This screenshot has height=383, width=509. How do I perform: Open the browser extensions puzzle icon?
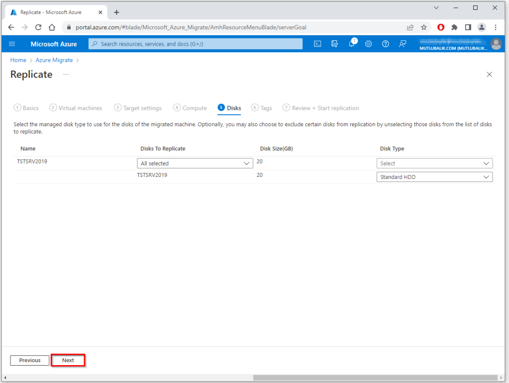[454, 27]
